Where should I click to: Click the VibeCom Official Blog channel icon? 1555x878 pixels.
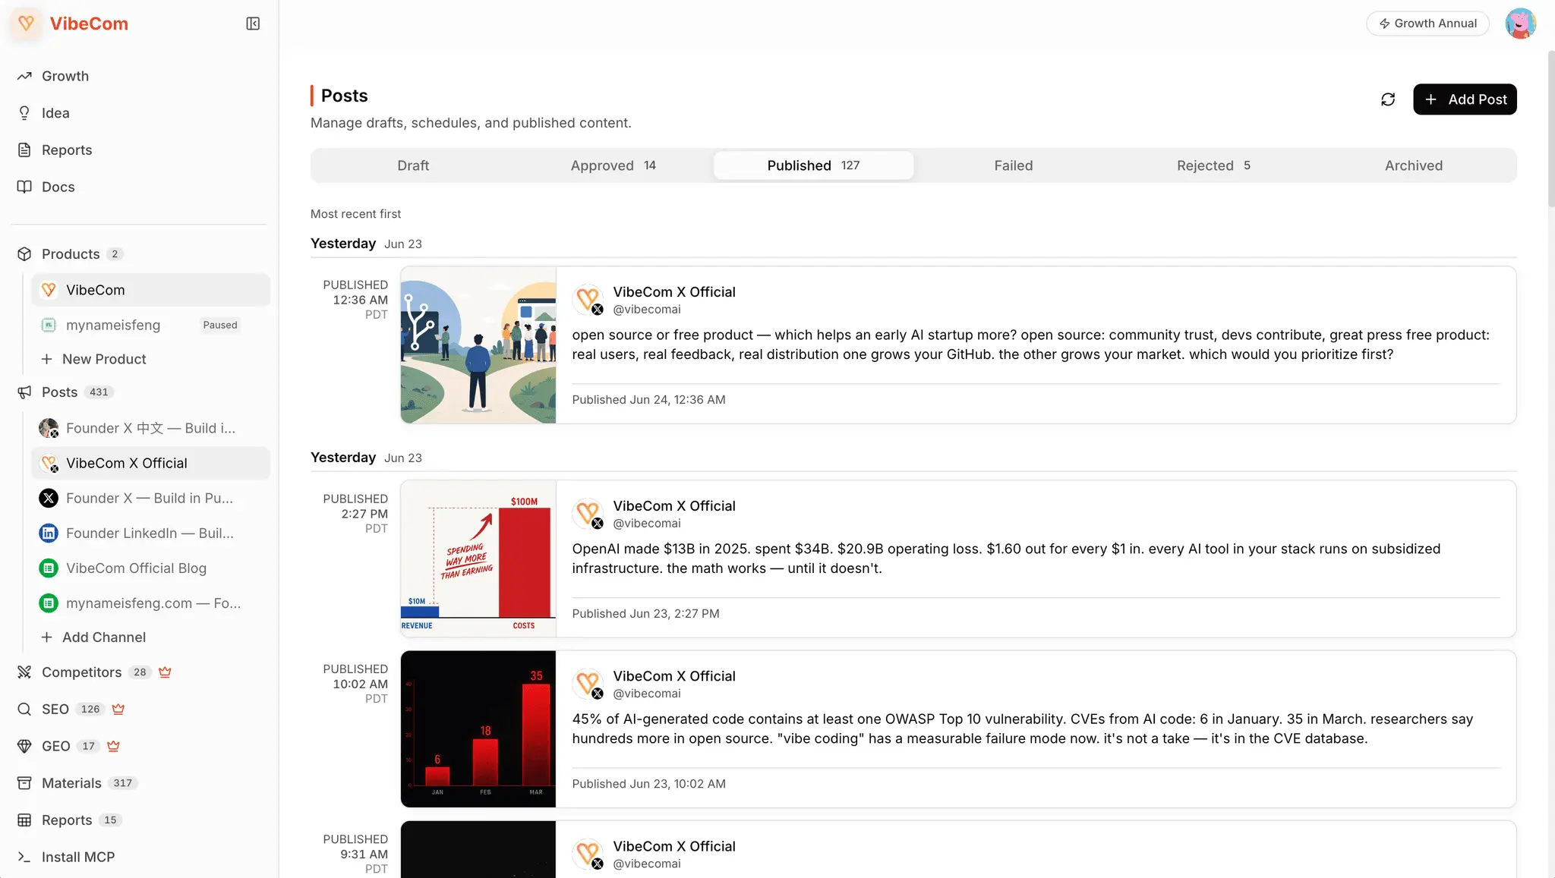(x=49, y=568)
